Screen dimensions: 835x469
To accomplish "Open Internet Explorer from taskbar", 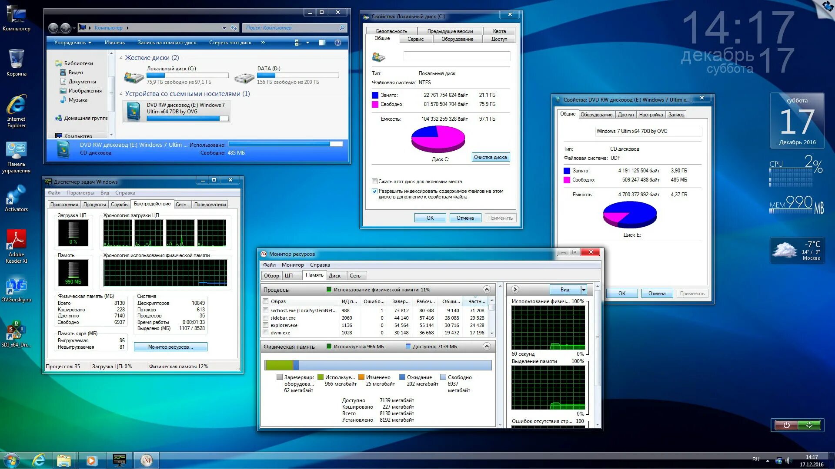I will (39, 460).
